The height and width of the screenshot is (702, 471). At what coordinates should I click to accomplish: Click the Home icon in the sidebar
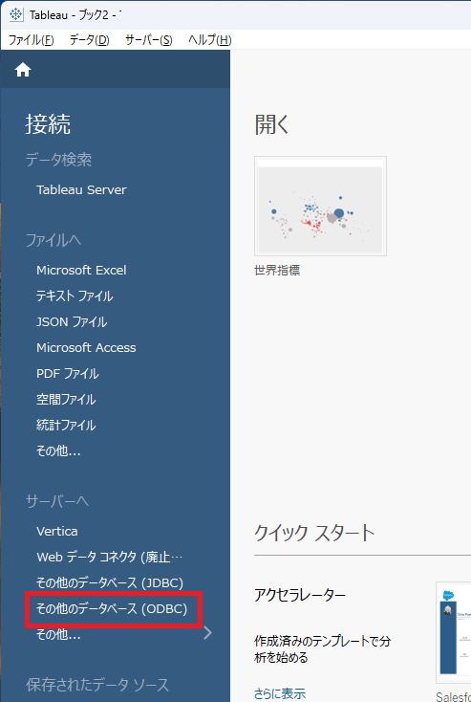pos(23,70)
